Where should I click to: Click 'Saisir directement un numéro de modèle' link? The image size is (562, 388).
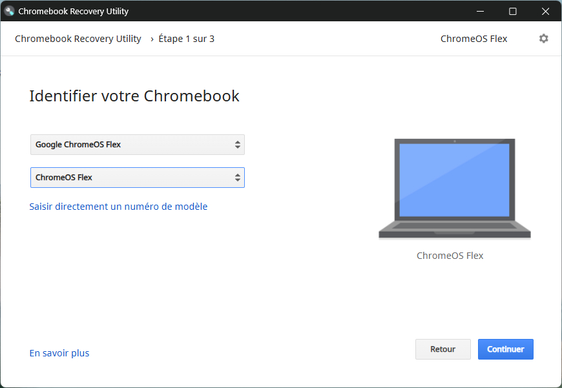coord(118,207)
